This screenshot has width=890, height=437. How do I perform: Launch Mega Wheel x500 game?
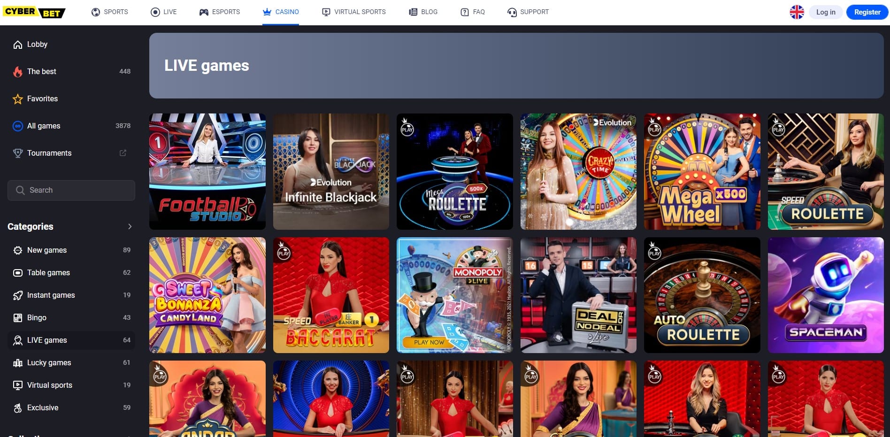click(x=702, y=172)
